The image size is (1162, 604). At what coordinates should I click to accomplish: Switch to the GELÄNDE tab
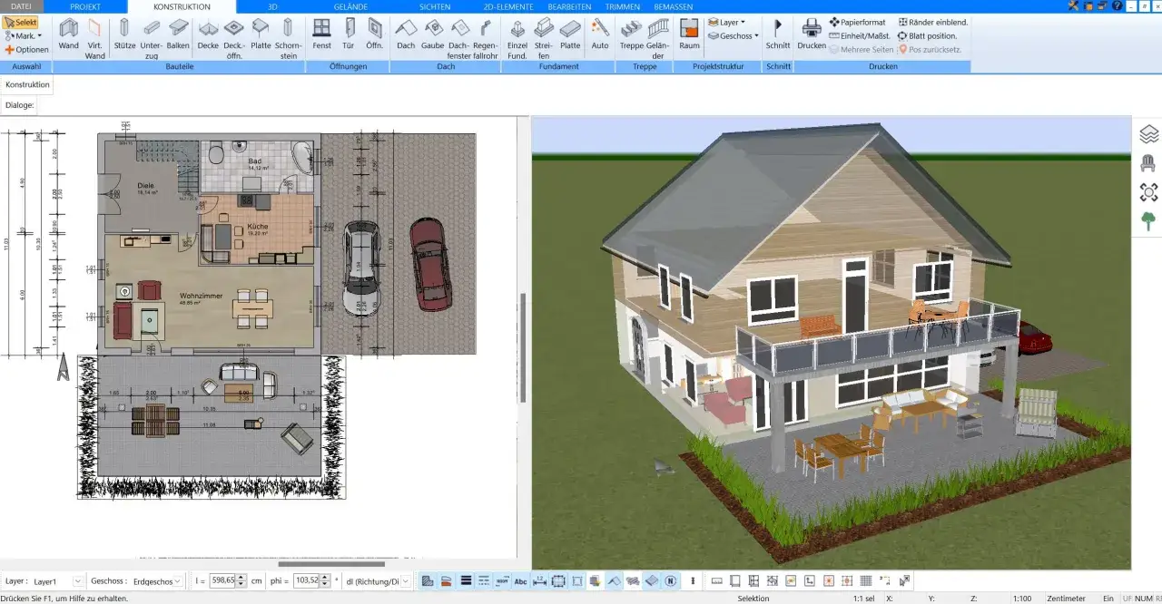(350, 6)
